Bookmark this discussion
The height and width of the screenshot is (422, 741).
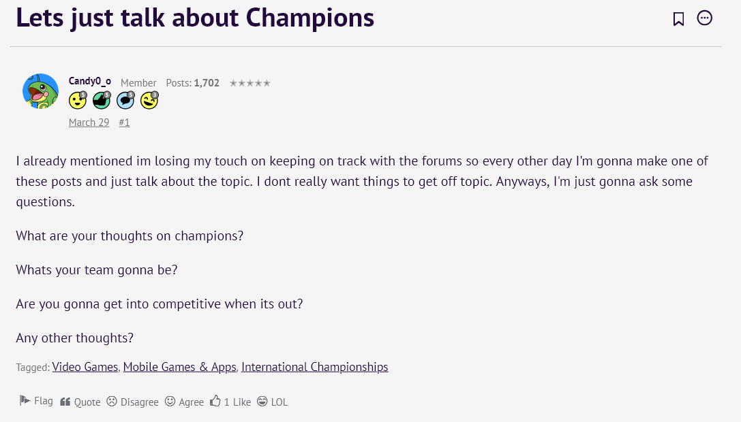coord(678,19)
